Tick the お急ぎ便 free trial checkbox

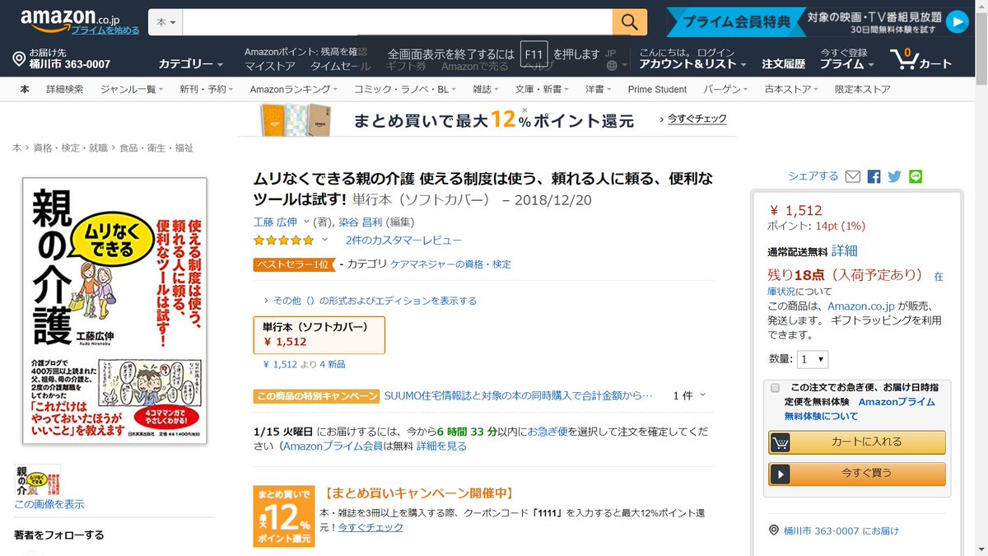(x=775, y=387)
